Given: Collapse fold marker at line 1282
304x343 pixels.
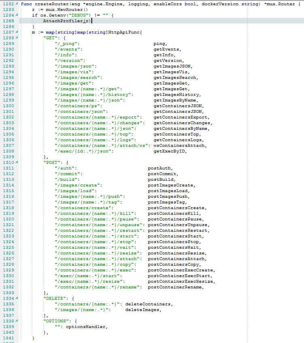Looking at the screenshot, I should (17, 4).
